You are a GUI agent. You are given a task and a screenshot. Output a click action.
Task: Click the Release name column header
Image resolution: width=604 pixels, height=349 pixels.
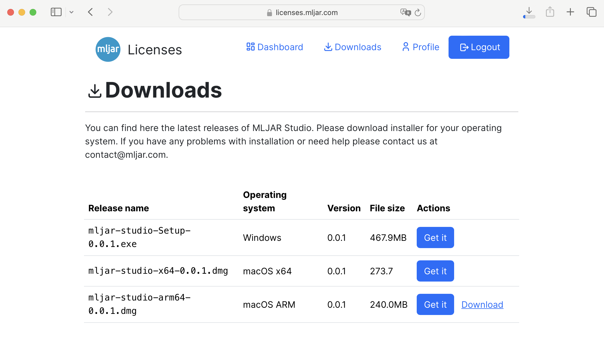(119, 208)
